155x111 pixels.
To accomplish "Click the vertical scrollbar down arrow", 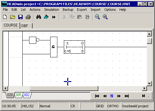I will [x=149, y=83].
